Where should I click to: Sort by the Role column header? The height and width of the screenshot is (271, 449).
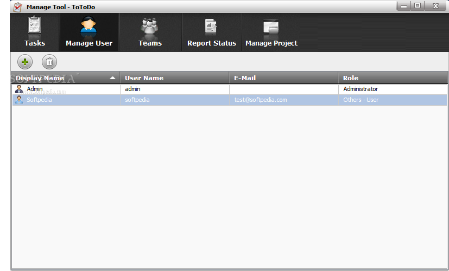click(x=393, y=78)
